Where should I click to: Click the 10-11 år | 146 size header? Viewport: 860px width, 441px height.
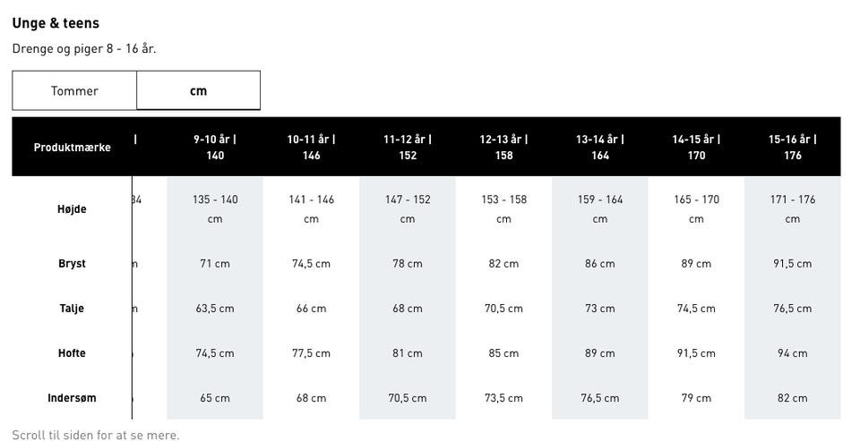coord(311,147)
